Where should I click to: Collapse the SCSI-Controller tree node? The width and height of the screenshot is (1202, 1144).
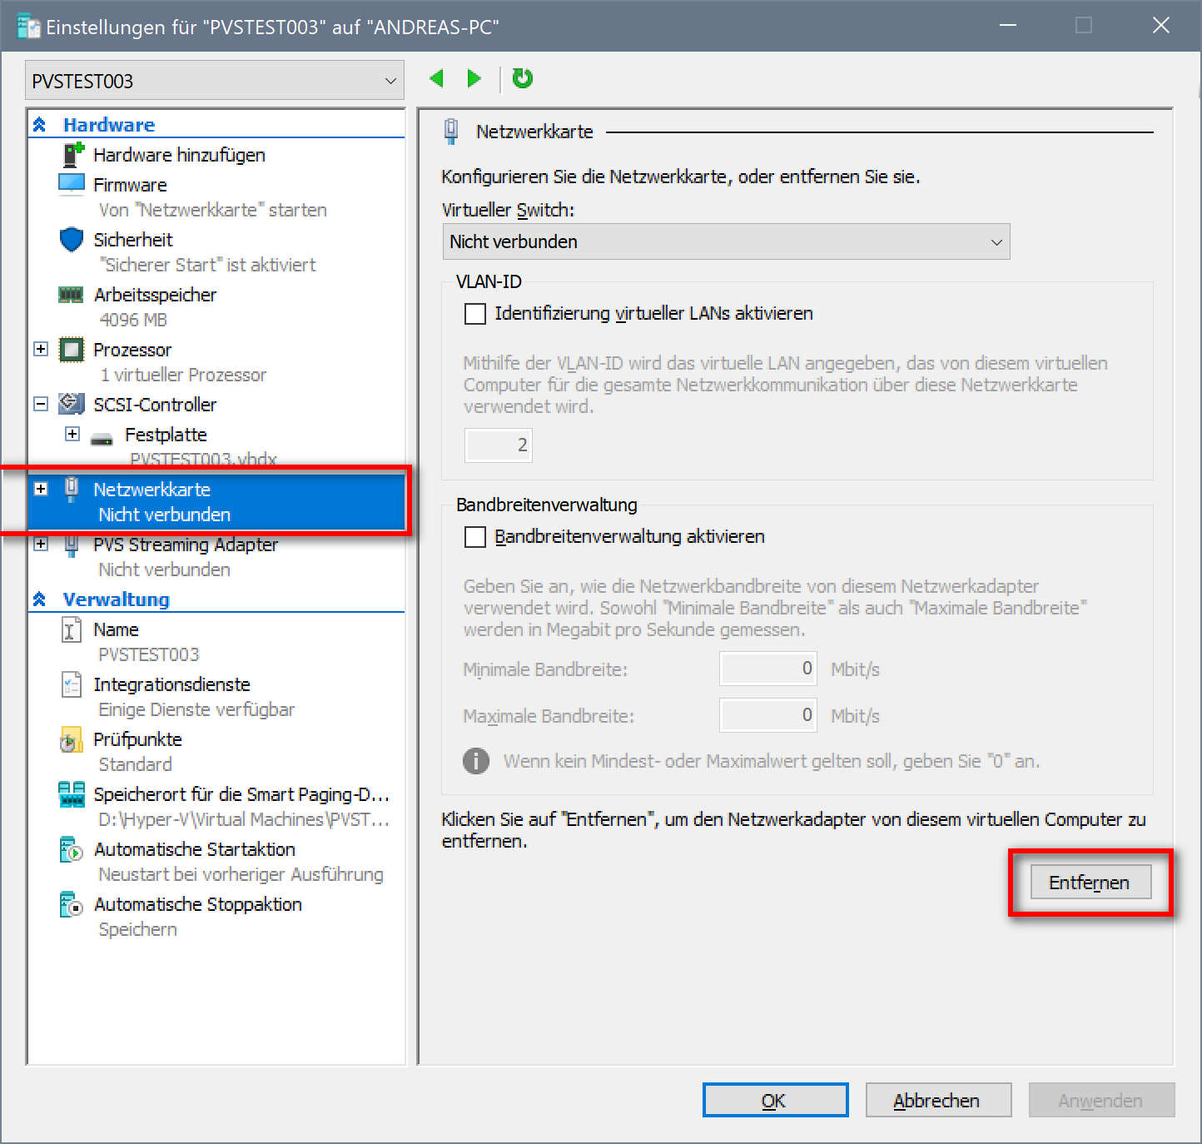tap(41, 404)
